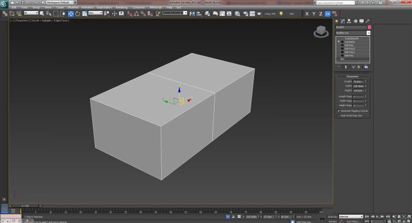Restrict transform to the X axis
412x223 pixels.
(307, 14)
